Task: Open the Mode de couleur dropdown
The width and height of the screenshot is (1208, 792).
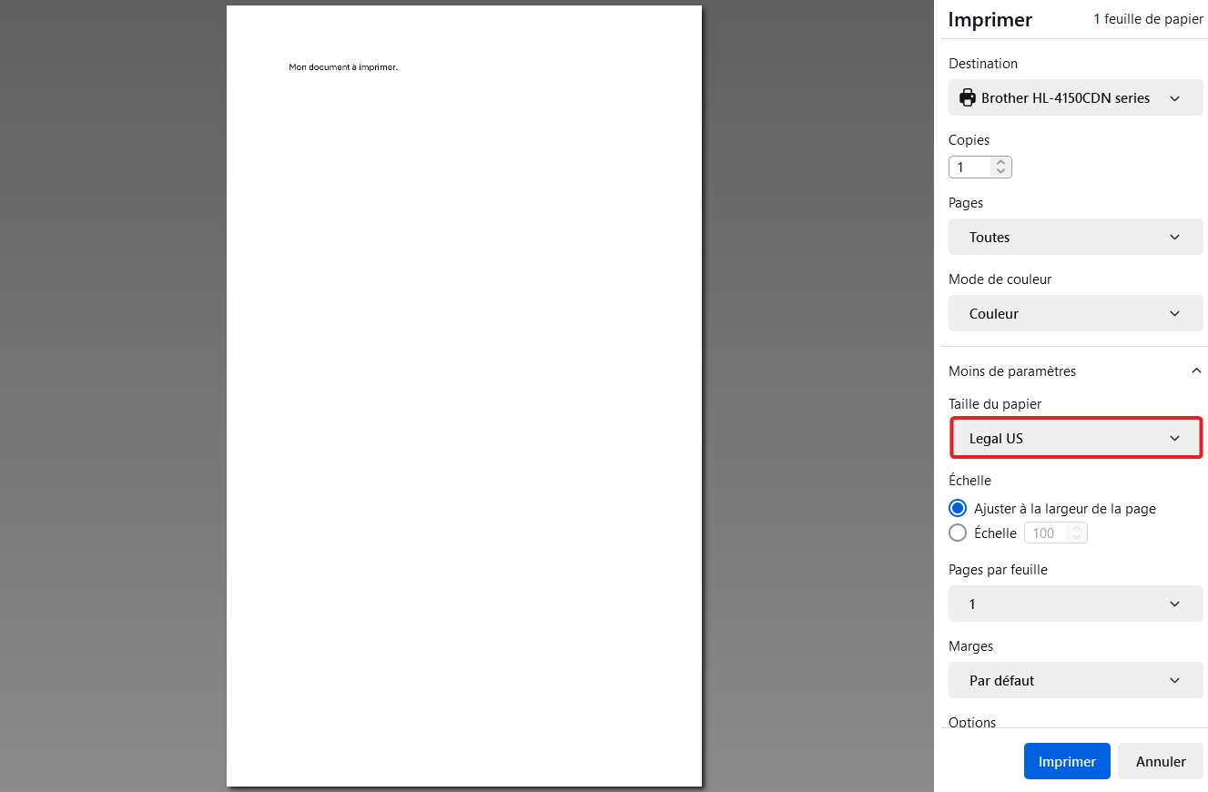Action: pos(1075,313)
